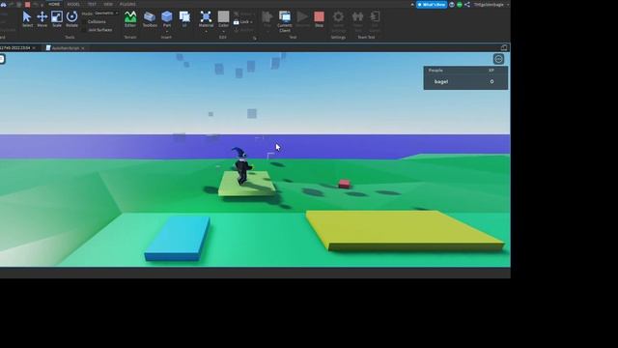Activate the Move tool
The height and width of the screenshot is (348, 618).
pos(42,19)
